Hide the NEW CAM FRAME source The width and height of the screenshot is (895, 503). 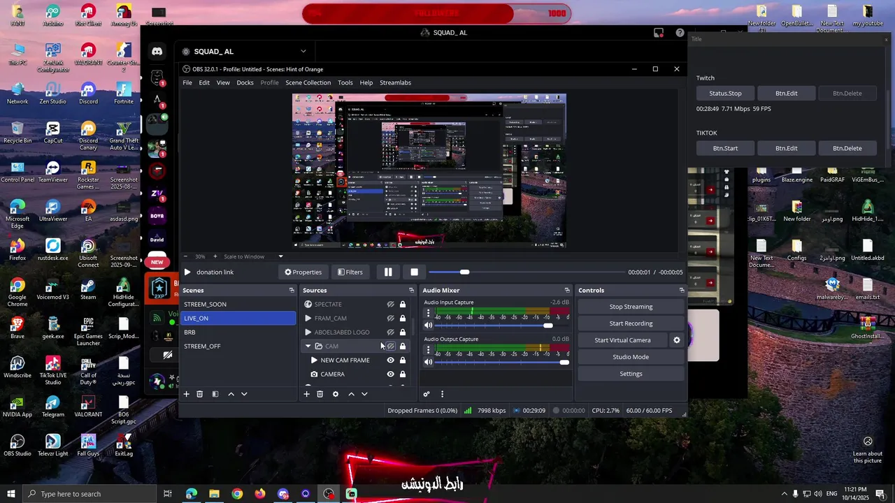pos(391,360)
